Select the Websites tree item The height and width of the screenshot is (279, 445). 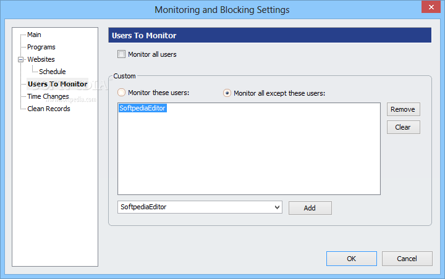pyautogui.click(x=41, y=59)
